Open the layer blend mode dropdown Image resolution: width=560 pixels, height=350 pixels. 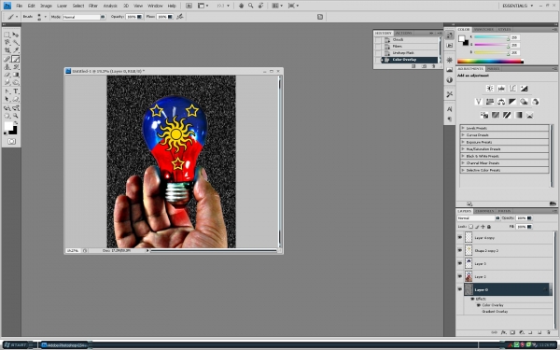pyautogui.click(x=478, y=217)
